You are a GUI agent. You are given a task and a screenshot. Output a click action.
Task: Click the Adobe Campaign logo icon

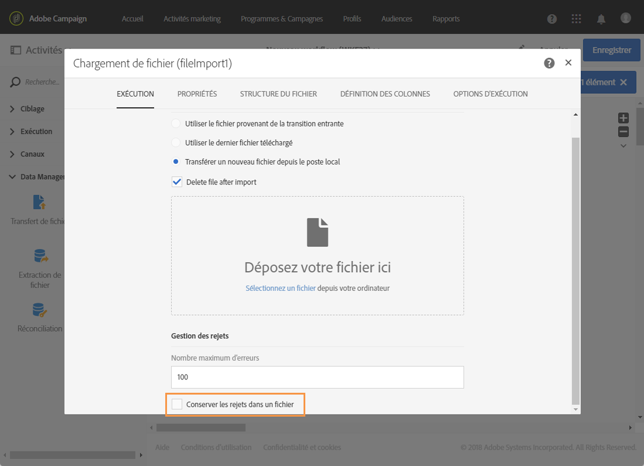(x=16, y=19)
